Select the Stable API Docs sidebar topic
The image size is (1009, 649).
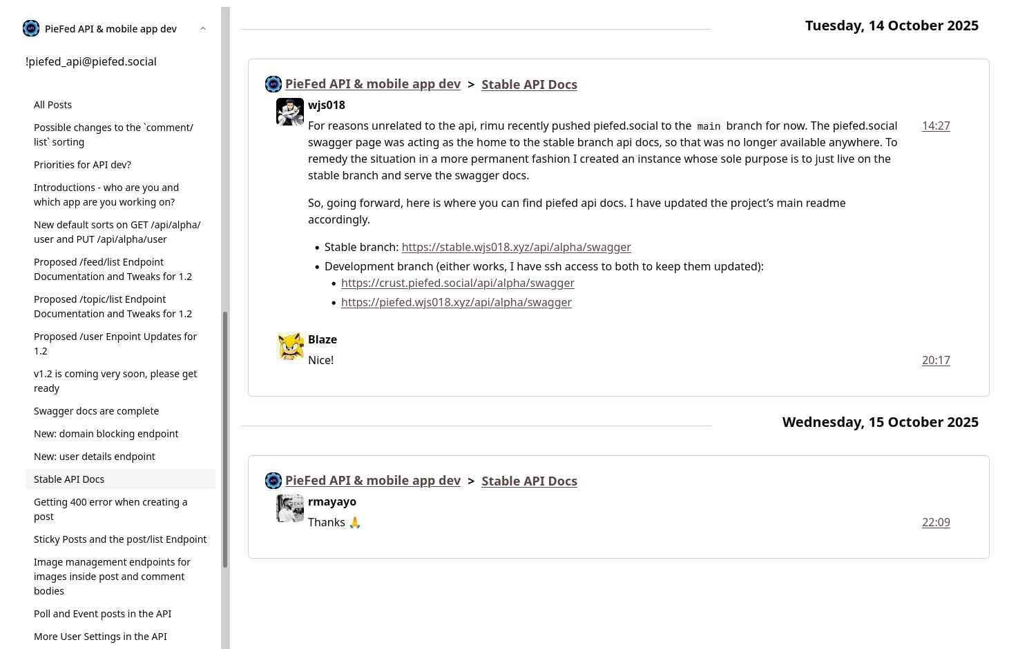(69, 479)
